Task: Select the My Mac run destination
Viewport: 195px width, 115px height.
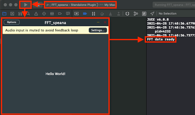Action: (x=108, y=5)
